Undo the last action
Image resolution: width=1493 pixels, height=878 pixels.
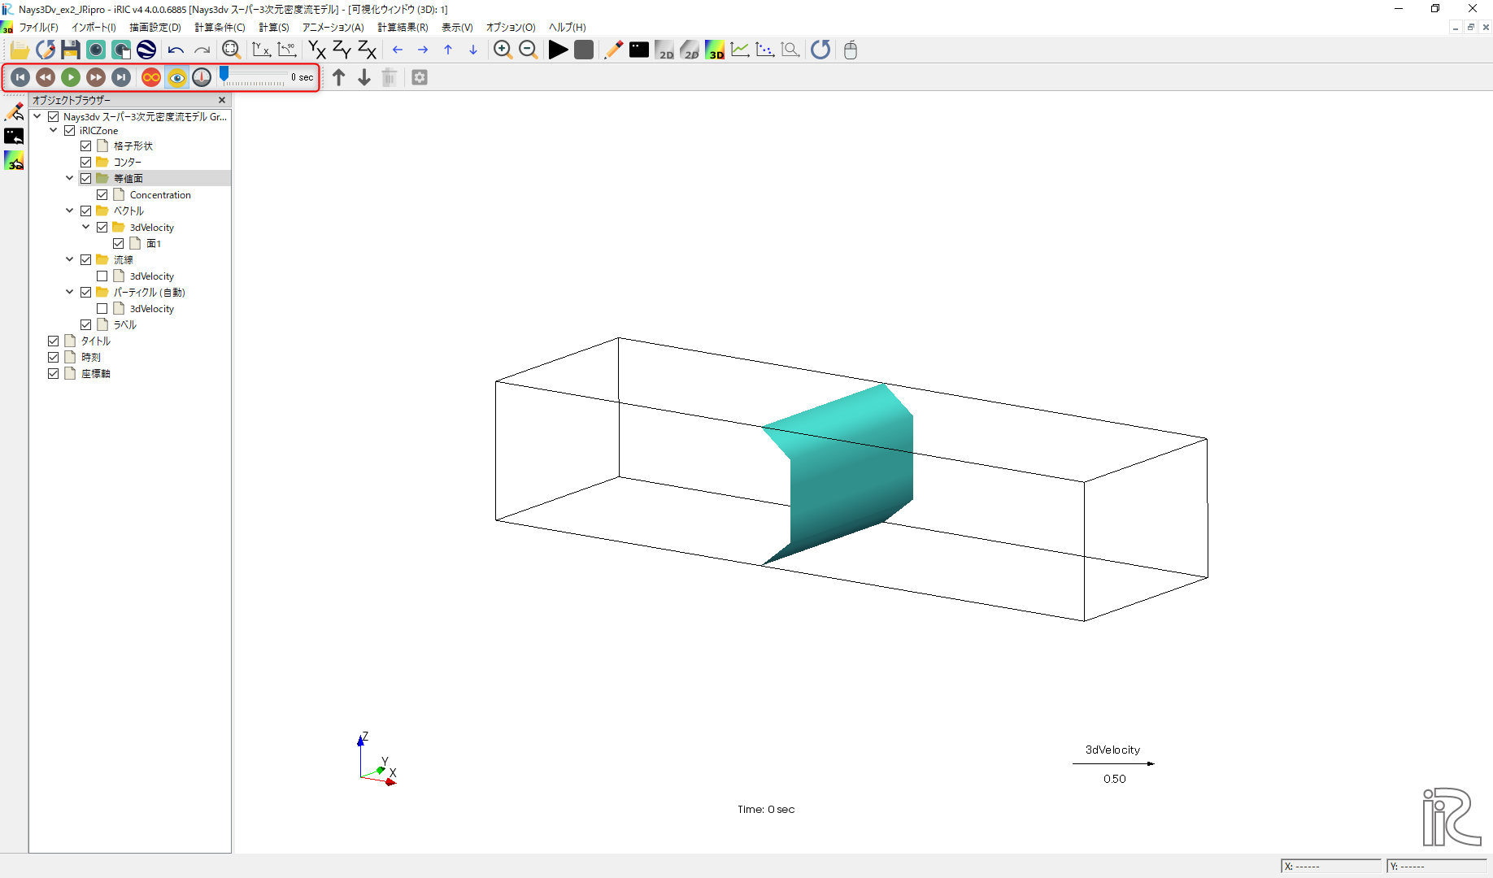click(x=176, y=50)
